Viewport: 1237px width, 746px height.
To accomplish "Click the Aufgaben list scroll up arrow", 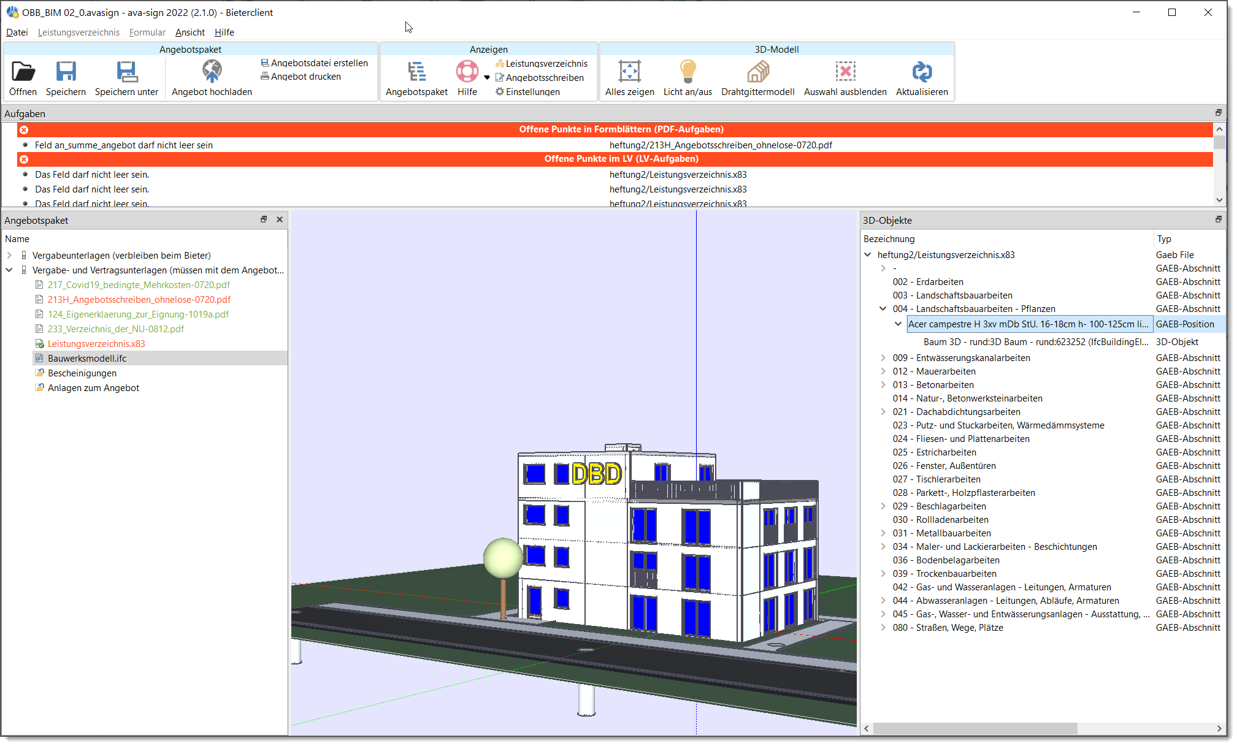I will (x=1219, y=129).
